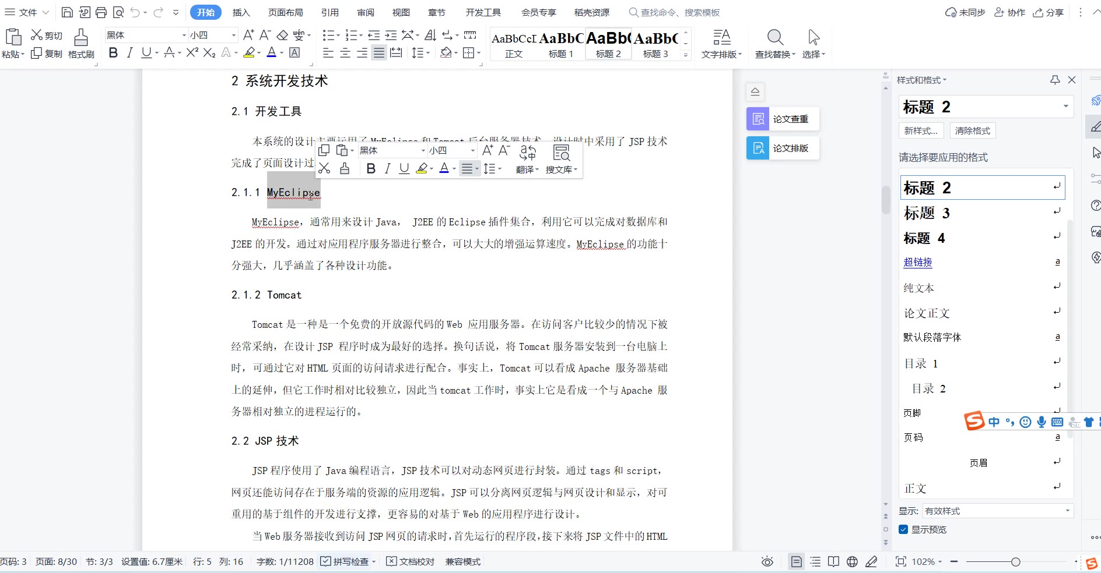This screenshot has width=1101, height=573.
Task: Apply a numbered list from the ribbon
Action: click(x=351, y=35)
